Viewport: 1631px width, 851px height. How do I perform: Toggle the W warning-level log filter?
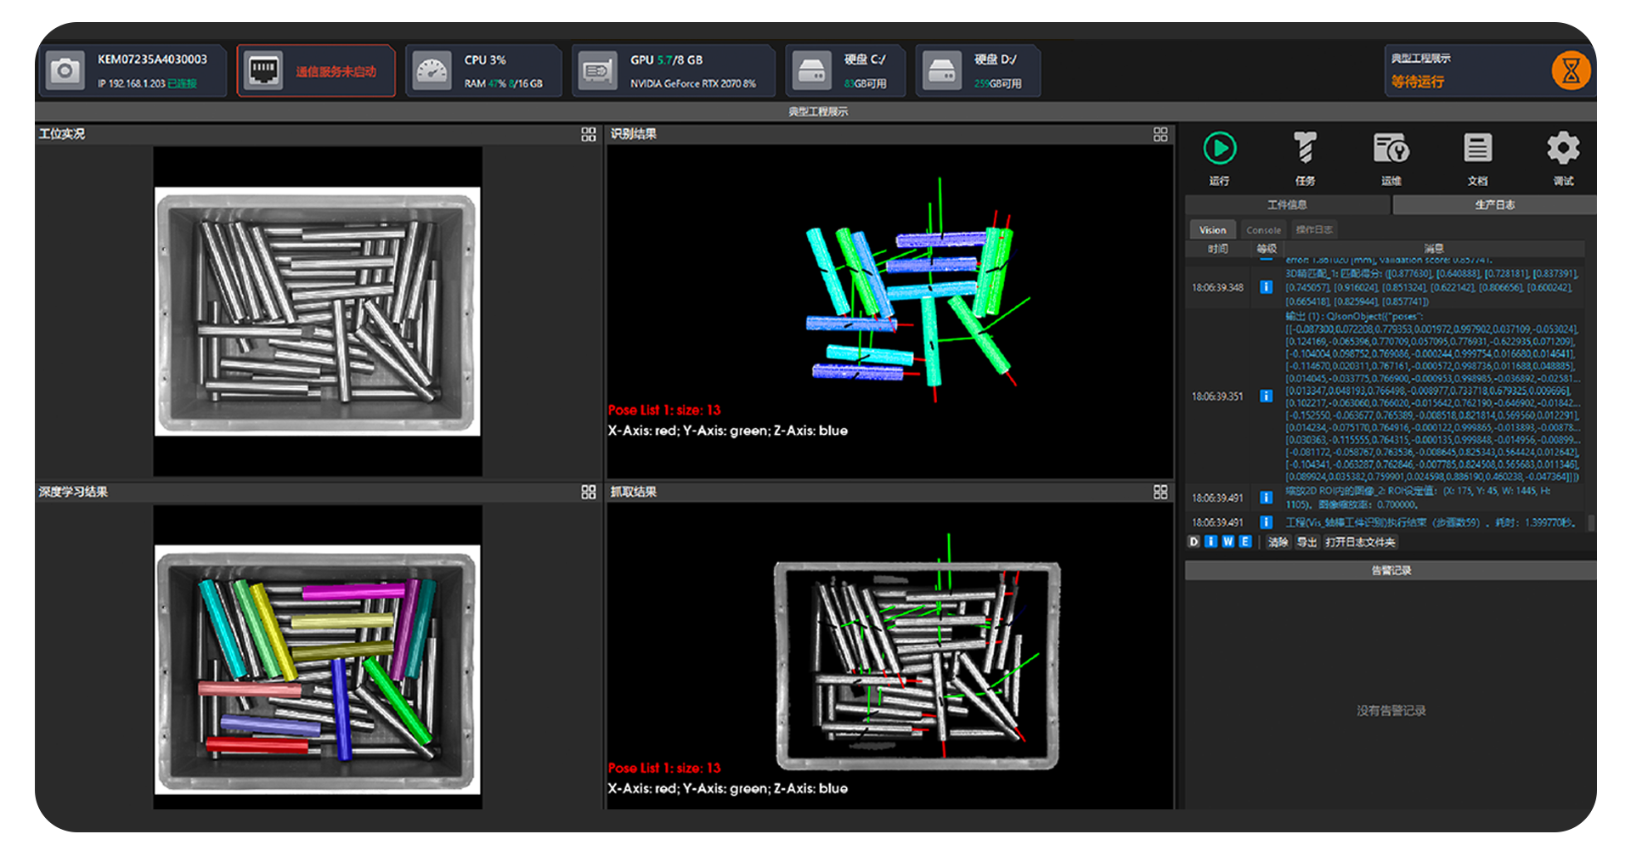coord(1227,542)
